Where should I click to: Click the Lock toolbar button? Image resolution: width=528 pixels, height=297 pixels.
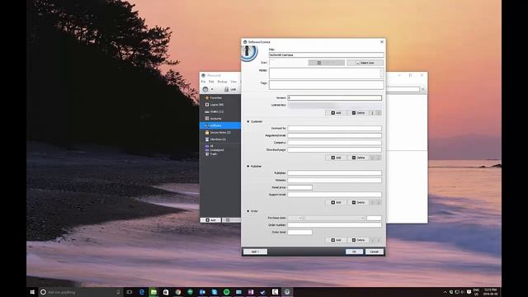230,89
